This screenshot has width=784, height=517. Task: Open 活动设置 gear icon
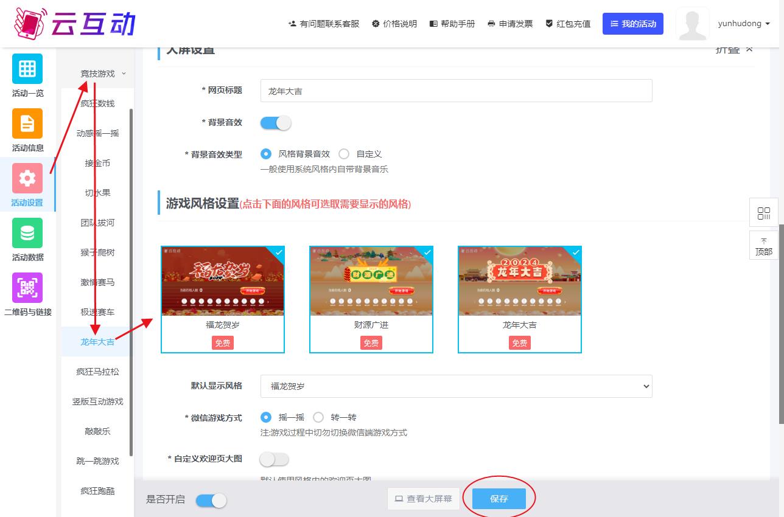[27, 178]
